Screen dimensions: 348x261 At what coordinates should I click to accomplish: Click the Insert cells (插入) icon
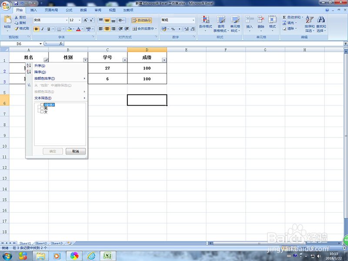(x=249, y=20)
